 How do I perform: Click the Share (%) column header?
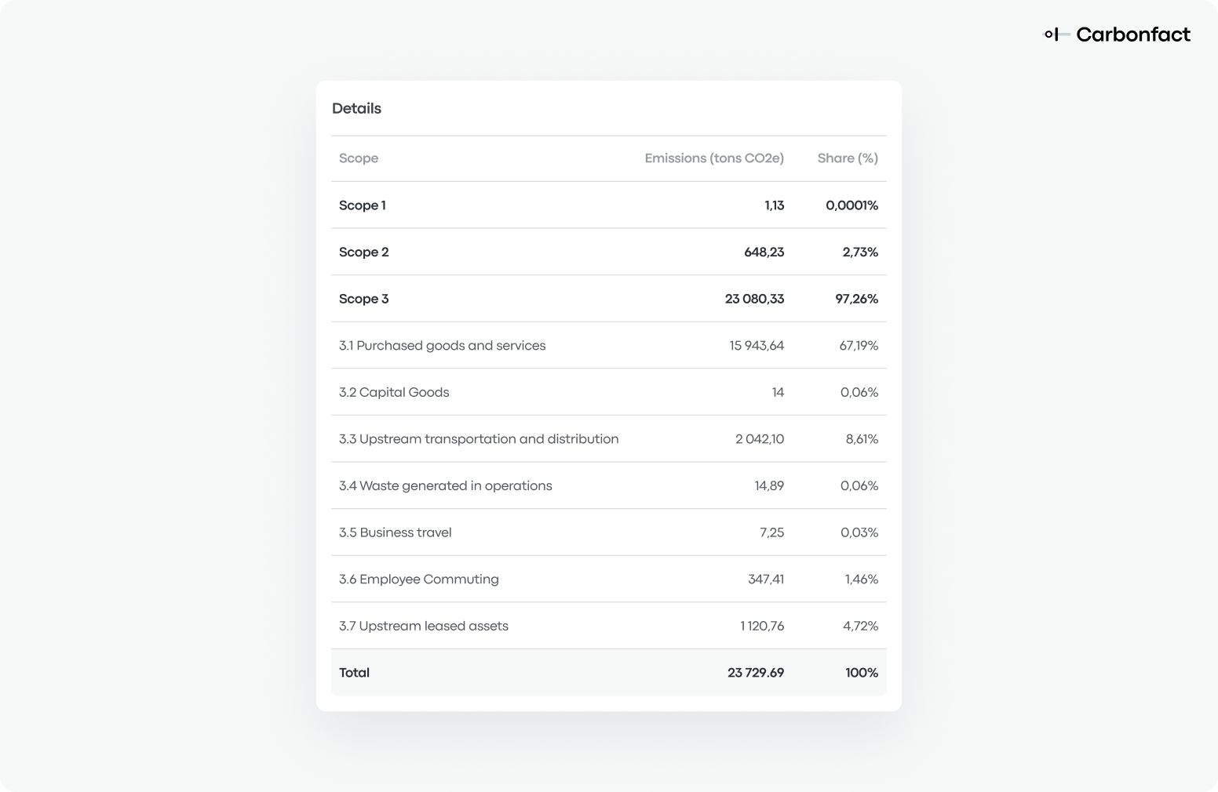click(x=848, y=158)
